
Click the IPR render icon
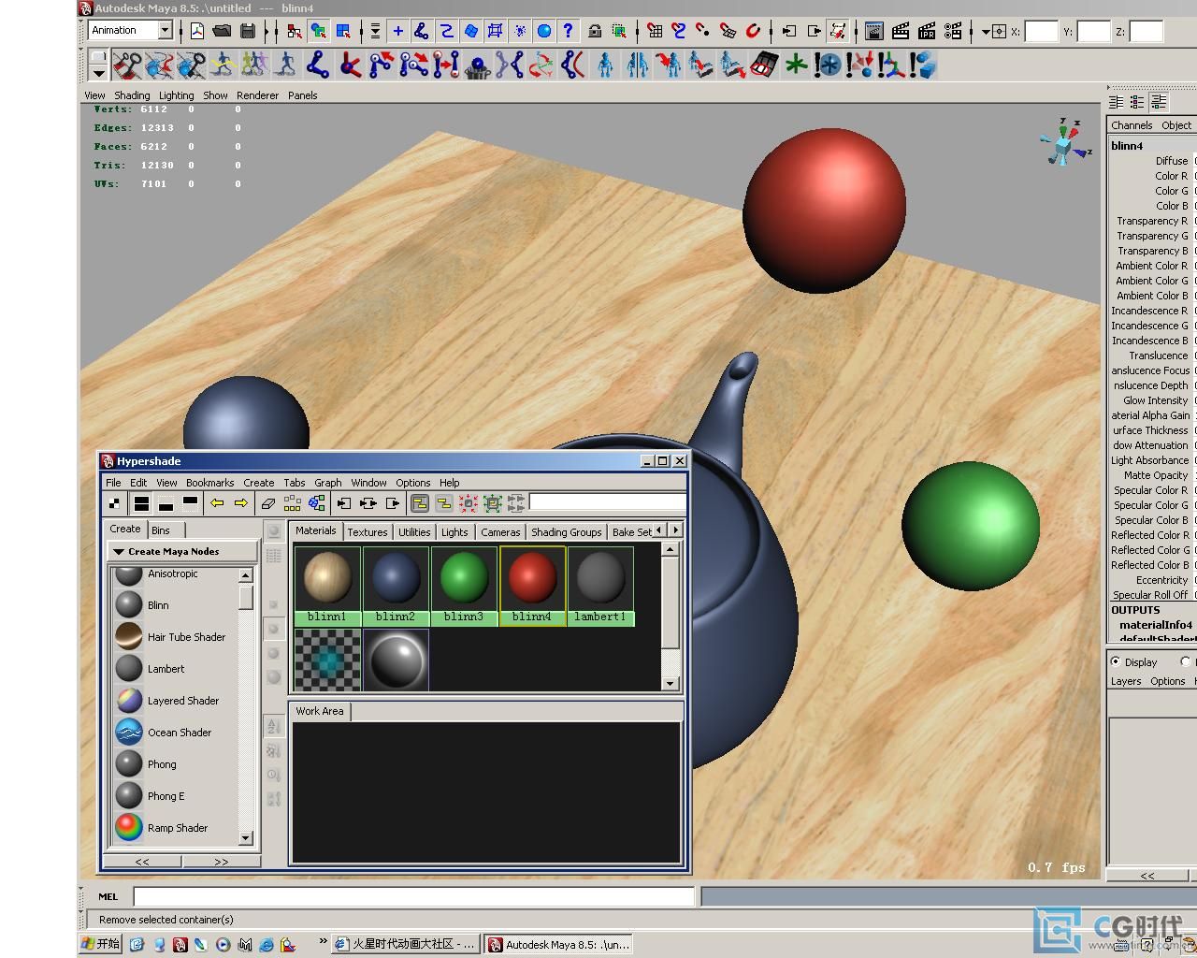point(927,31)
